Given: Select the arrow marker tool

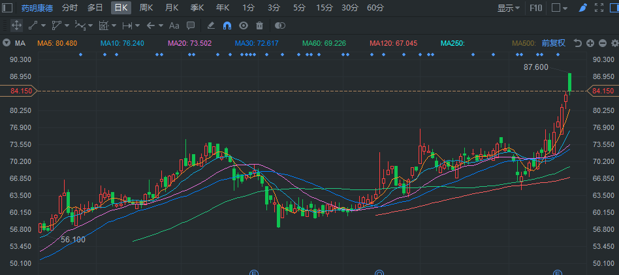Looking at the screenshot, I should pos(150,25).
